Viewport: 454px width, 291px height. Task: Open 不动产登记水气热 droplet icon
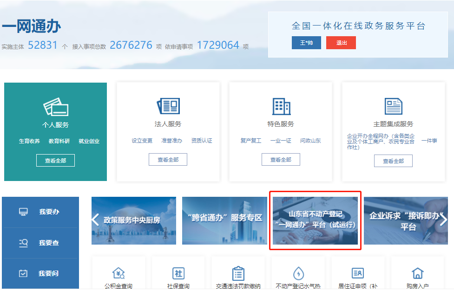tap(298, 273)
